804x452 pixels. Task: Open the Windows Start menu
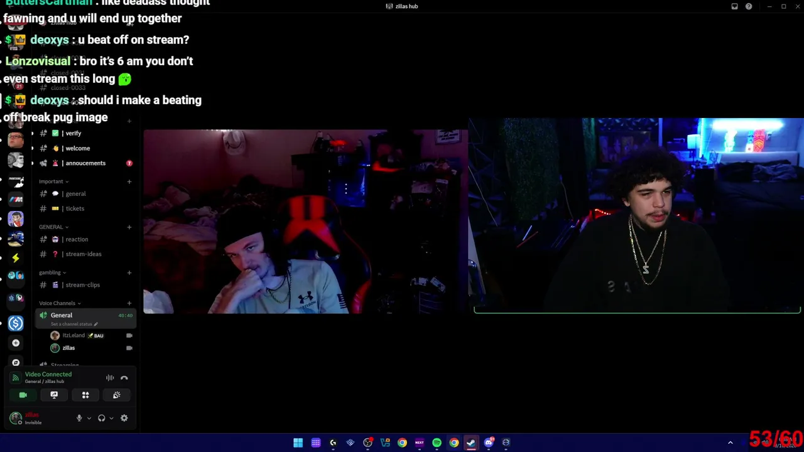pyautogui.click(x=298, y=443)
